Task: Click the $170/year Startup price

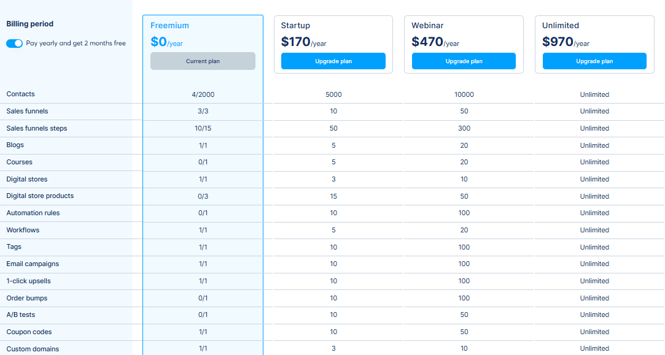Action: [305, 42]
